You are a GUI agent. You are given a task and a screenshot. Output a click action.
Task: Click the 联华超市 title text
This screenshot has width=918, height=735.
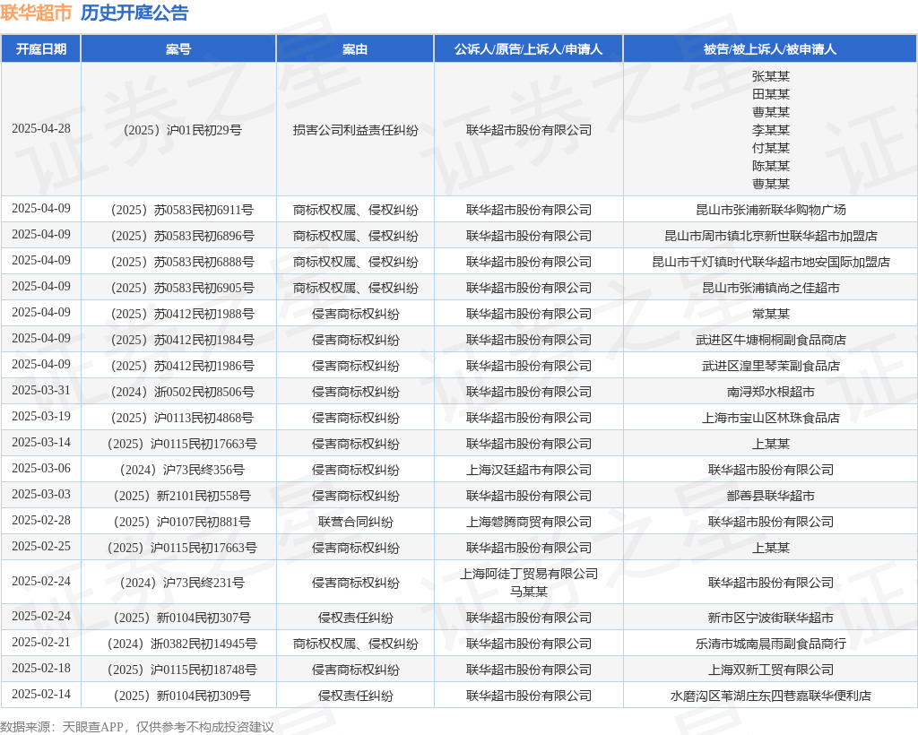(36, 13)
